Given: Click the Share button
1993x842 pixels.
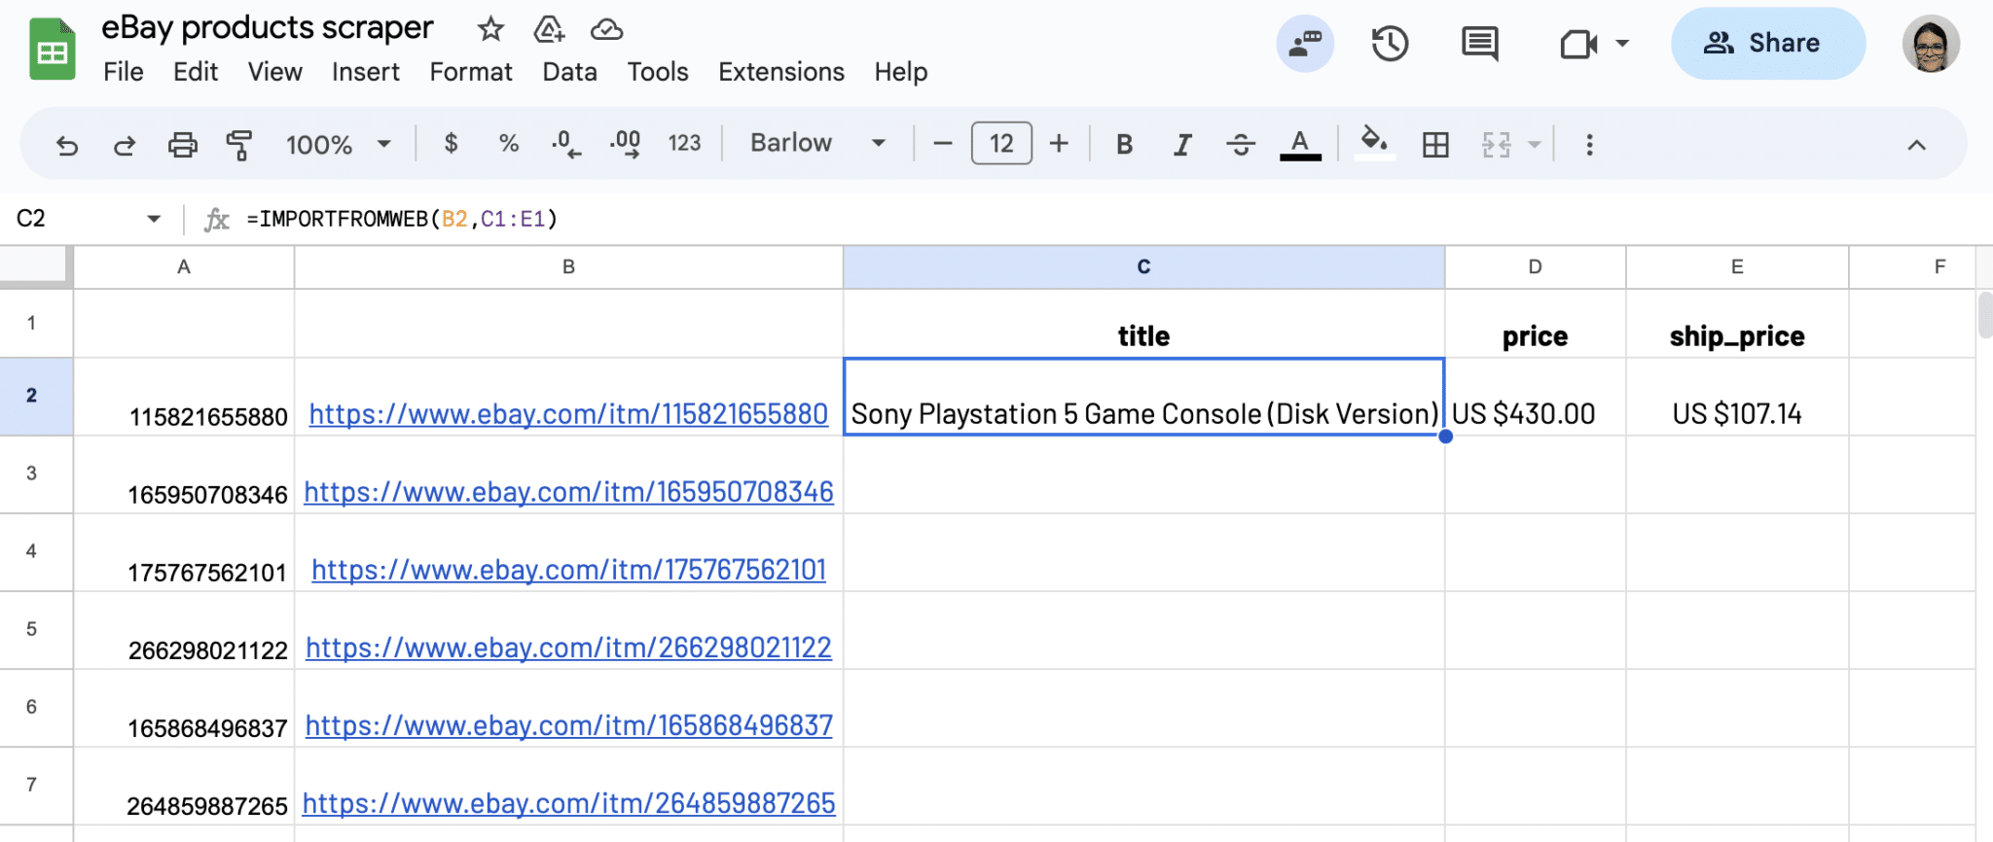Looking at the screenshot, I should (1768, 43).
